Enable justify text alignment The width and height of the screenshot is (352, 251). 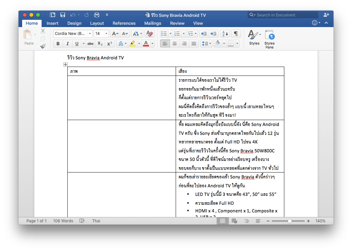click(194, 44)
